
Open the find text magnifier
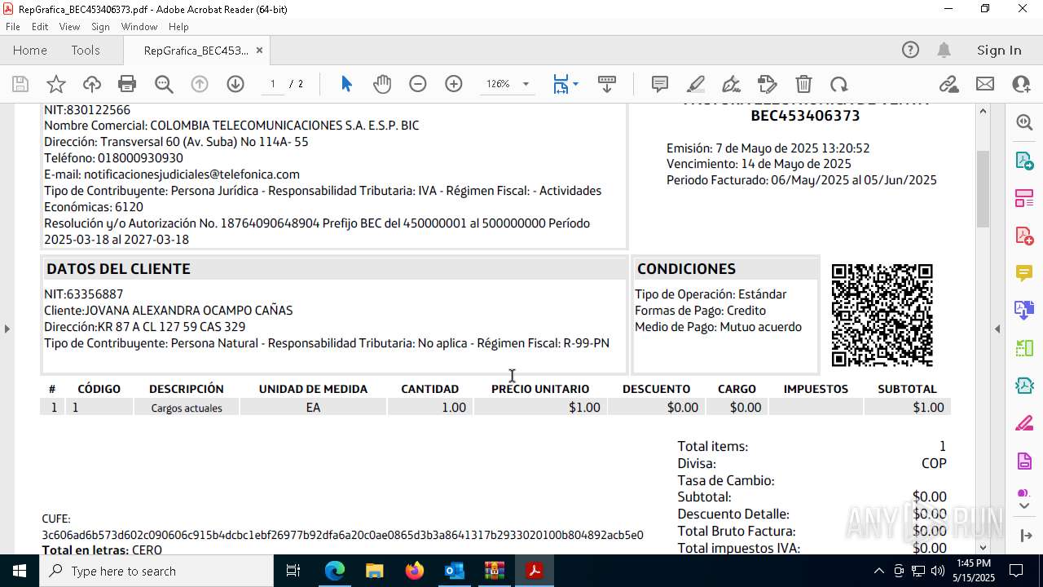pos(164,84)
